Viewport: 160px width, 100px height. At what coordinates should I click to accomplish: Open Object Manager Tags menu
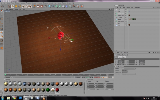132,7
